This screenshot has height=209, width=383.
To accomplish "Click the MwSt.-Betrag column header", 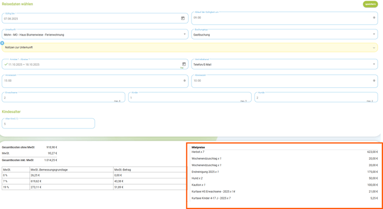I will pos(122,169).
